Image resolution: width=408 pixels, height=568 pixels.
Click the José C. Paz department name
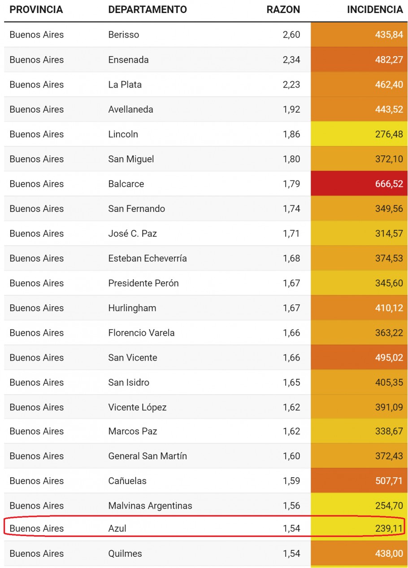tap(133, 233)
